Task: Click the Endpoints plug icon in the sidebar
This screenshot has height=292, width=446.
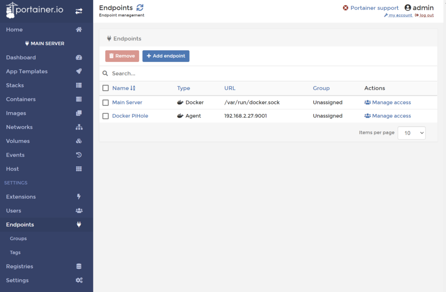Action: click(79, 225)
